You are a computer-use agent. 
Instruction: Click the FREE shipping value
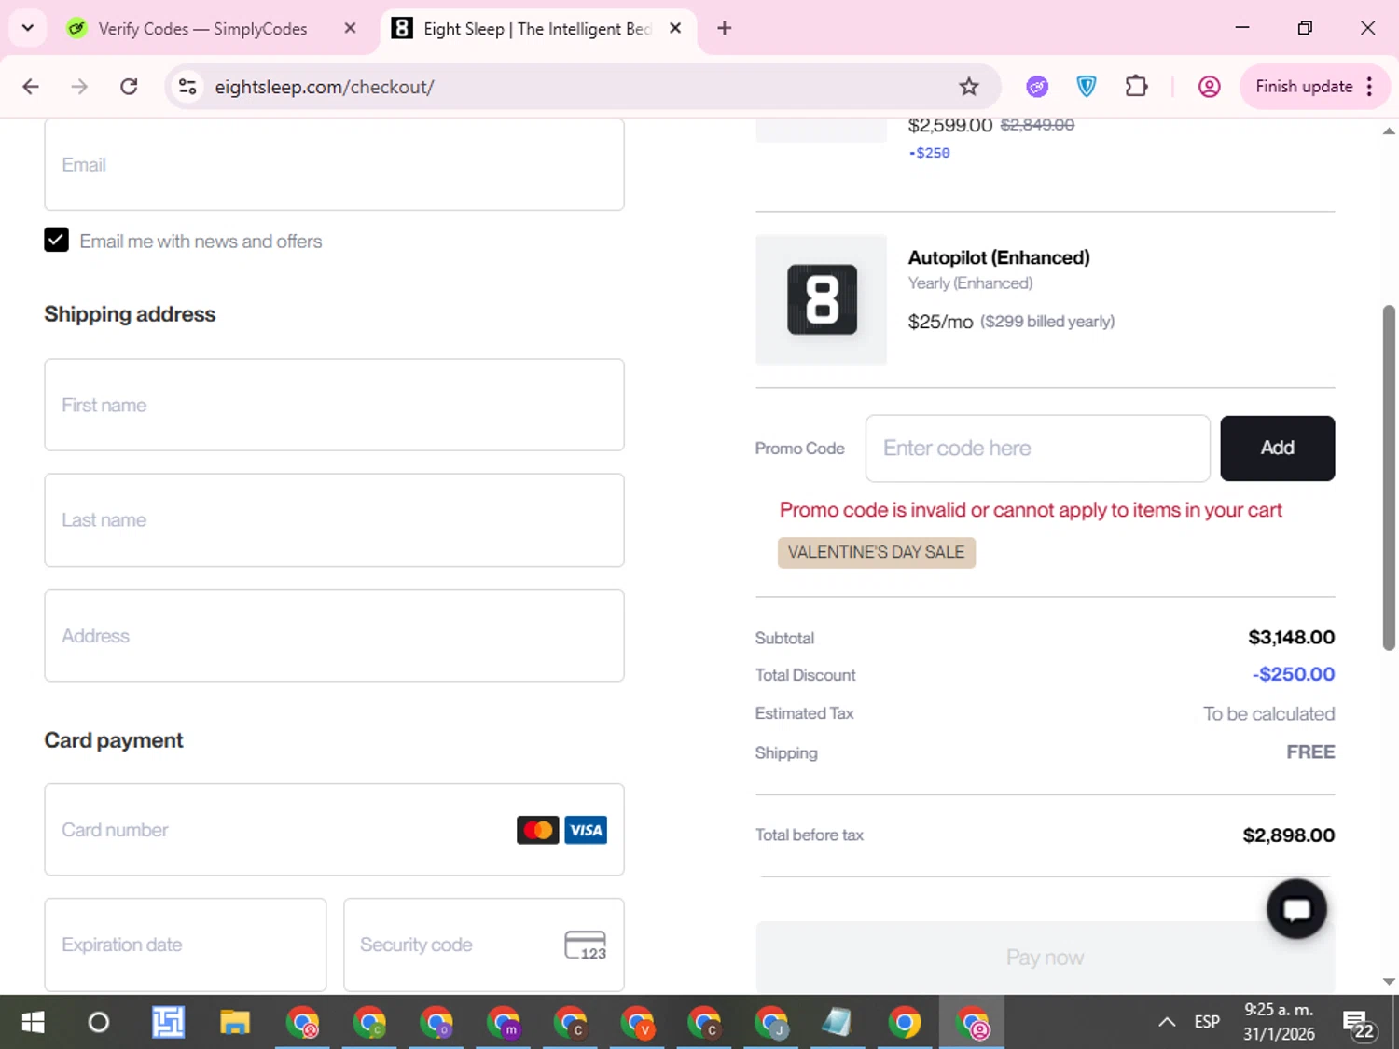[1310, 752]
